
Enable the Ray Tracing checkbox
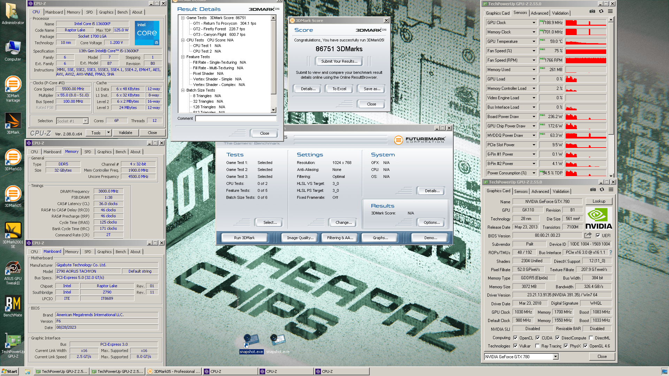point(537,346)
